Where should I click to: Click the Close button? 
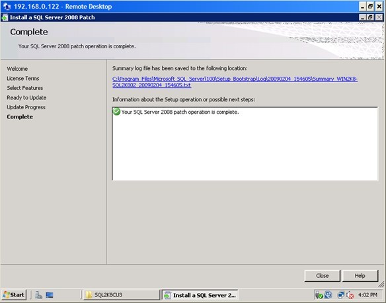[x=323, y=276]
